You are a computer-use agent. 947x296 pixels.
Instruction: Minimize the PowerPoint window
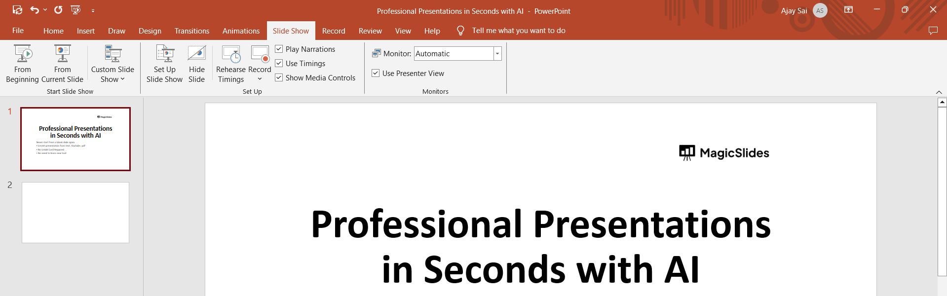tap(877, 10)
